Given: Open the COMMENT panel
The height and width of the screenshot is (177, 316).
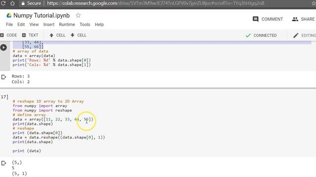Looking at the screenshot, I should 268,19.
